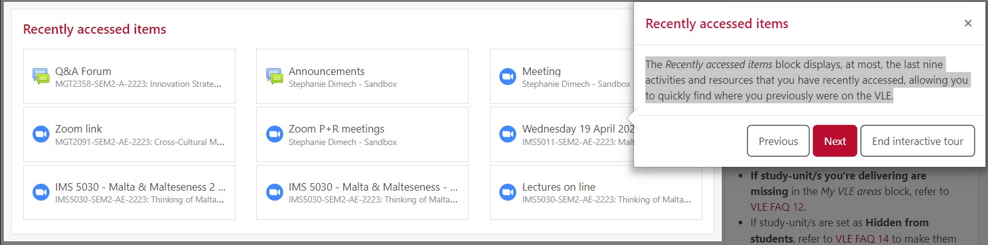End the interactive tour
The image size is (988, 245).
coord(918,141)
